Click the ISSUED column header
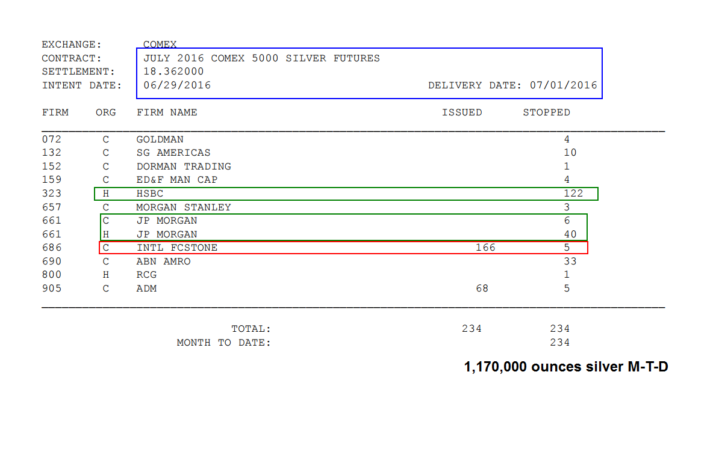716x449 pixels. click(x=462, y=112)
